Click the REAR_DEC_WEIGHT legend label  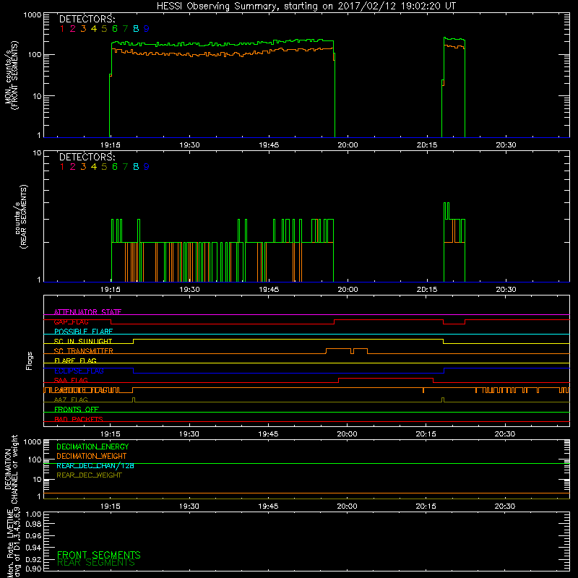pos(89,475)
